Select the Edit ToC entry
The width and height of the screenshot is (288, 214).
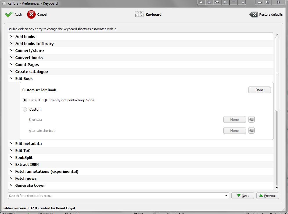pos(23,151)
